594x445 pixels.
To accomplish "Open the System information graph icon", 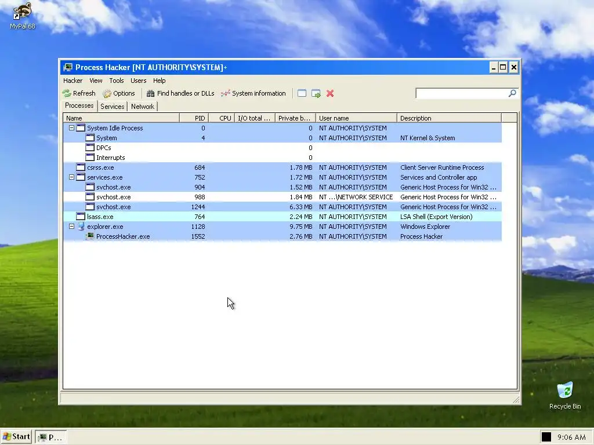I will click(226, 93).
